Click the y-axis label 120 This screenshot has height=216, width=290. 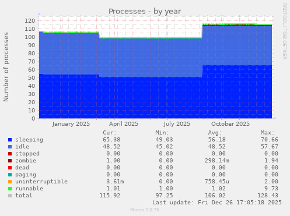click(30, 21)
